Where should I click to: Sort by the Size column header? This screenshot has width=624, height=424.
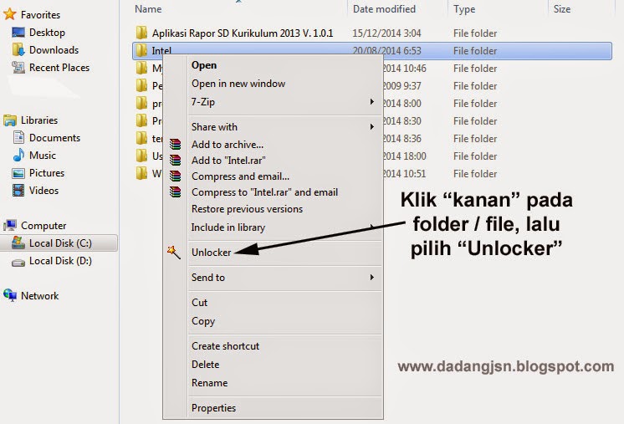(x=562, y=8)
